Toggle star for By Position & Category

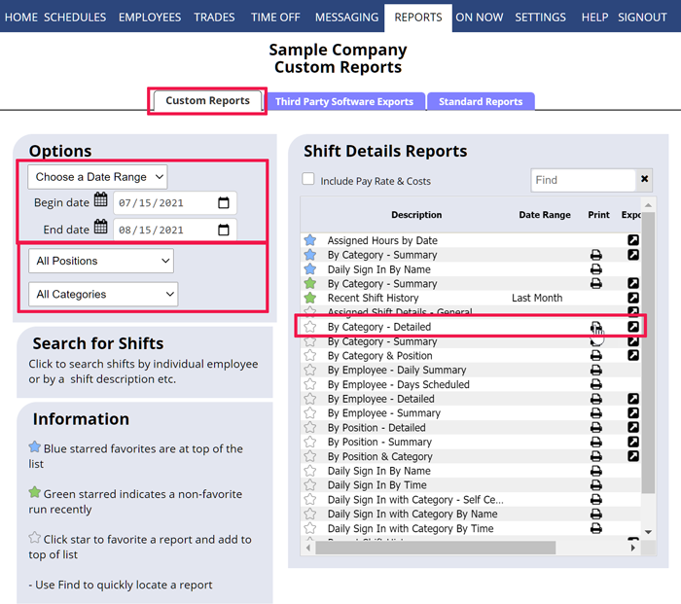[x=309, y=456]
